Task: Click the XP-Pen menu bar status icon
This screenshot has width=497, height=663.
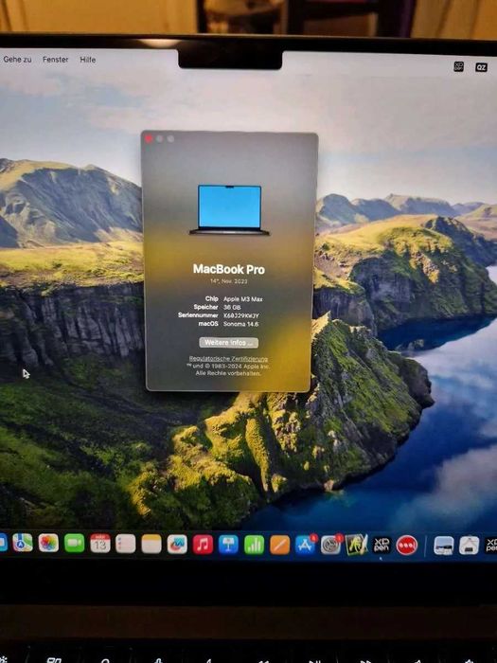Action: 458,67
